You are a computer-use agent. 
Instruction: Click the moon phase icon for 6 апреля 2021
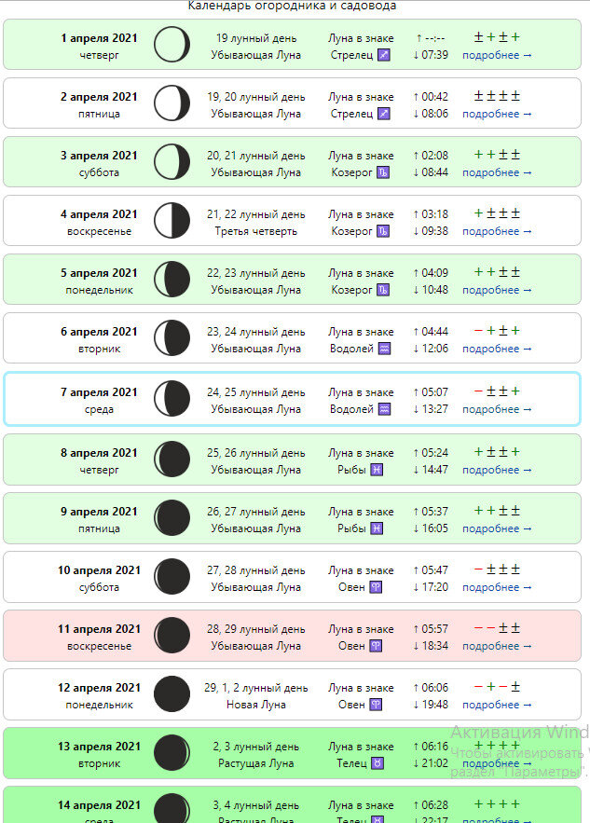[x=172, y=338]
